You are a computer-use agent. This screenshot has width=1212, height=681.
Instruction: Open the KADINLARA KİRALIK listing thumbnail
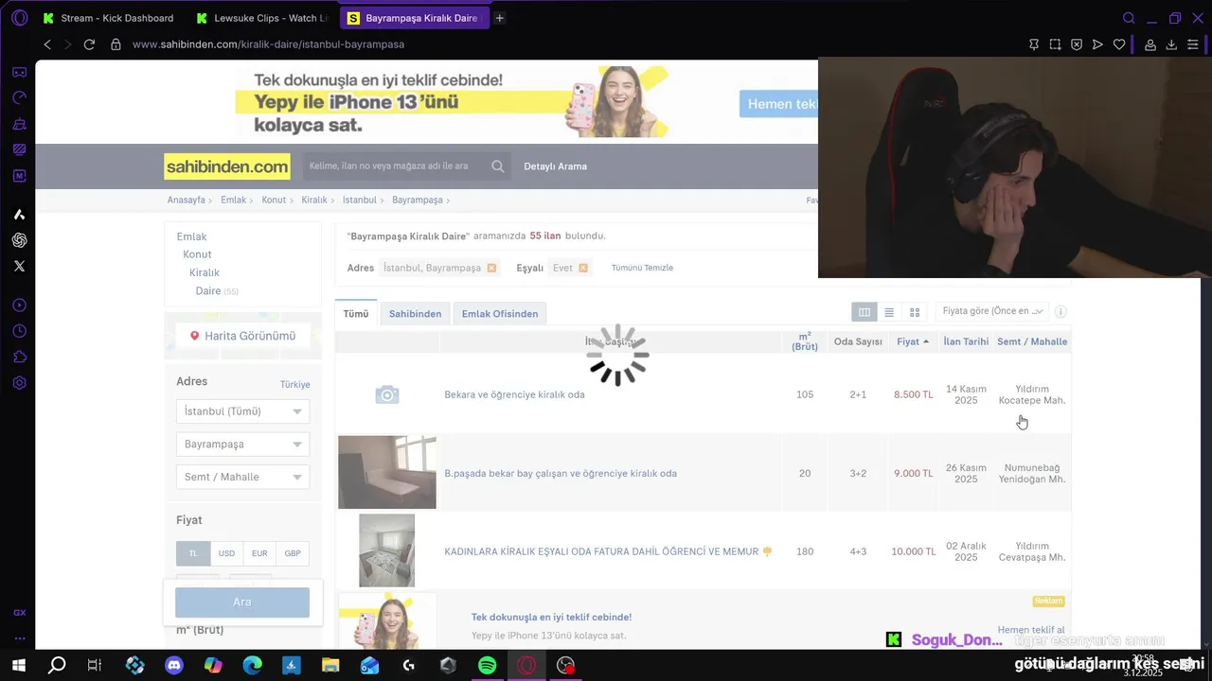point(387,550)
